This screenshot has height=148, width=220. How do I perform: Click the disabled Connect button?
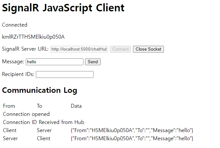(x=120, y=49)
